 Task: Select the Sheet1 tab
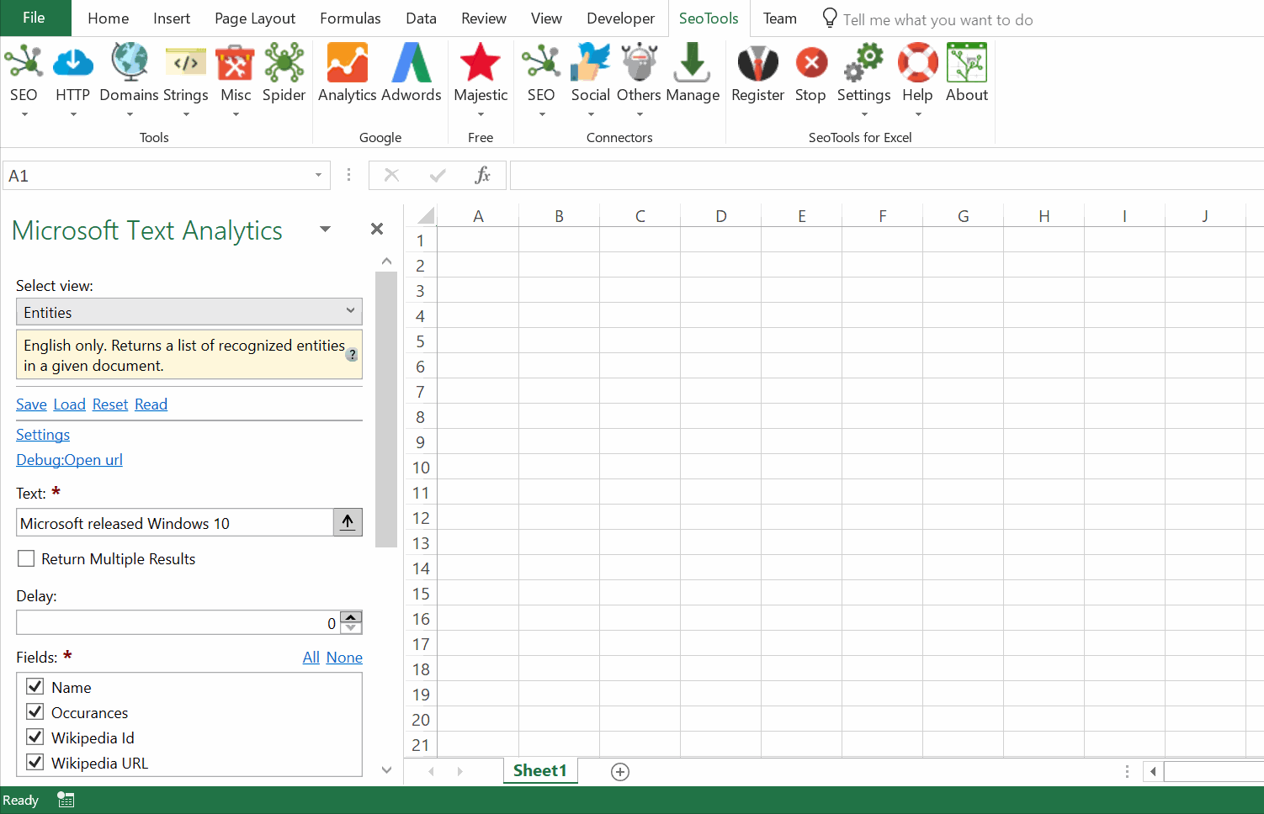coord(540,770)
